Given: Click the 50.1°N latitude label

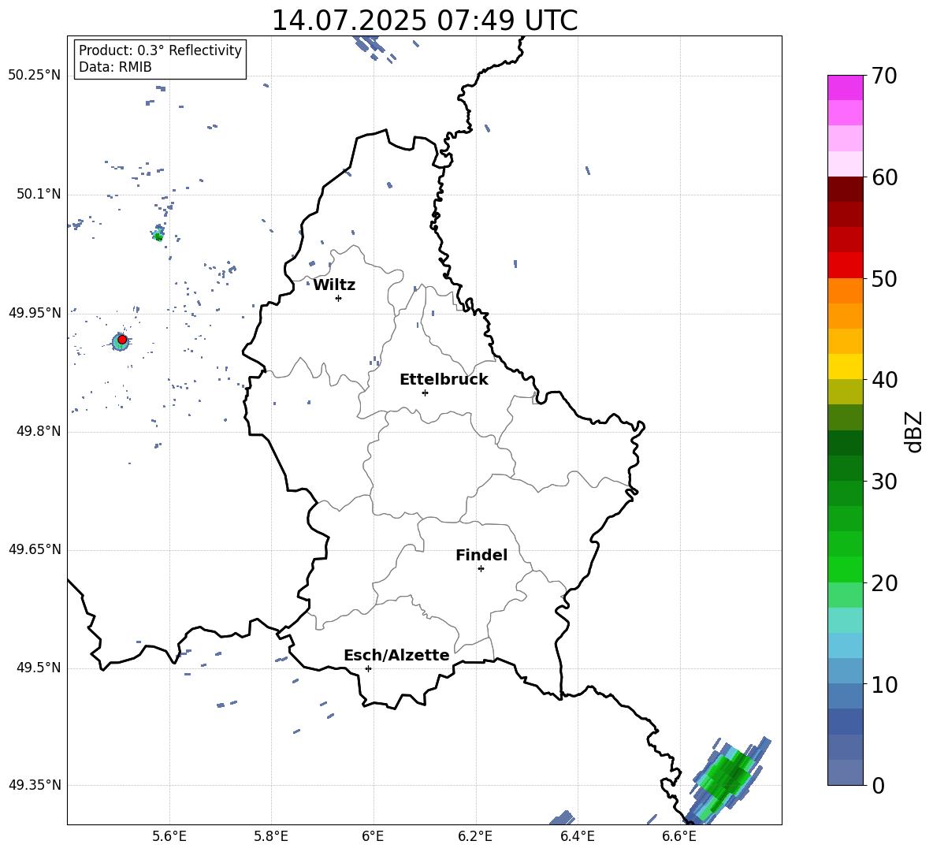Looking at the screenshot, I should click(39, 194).
